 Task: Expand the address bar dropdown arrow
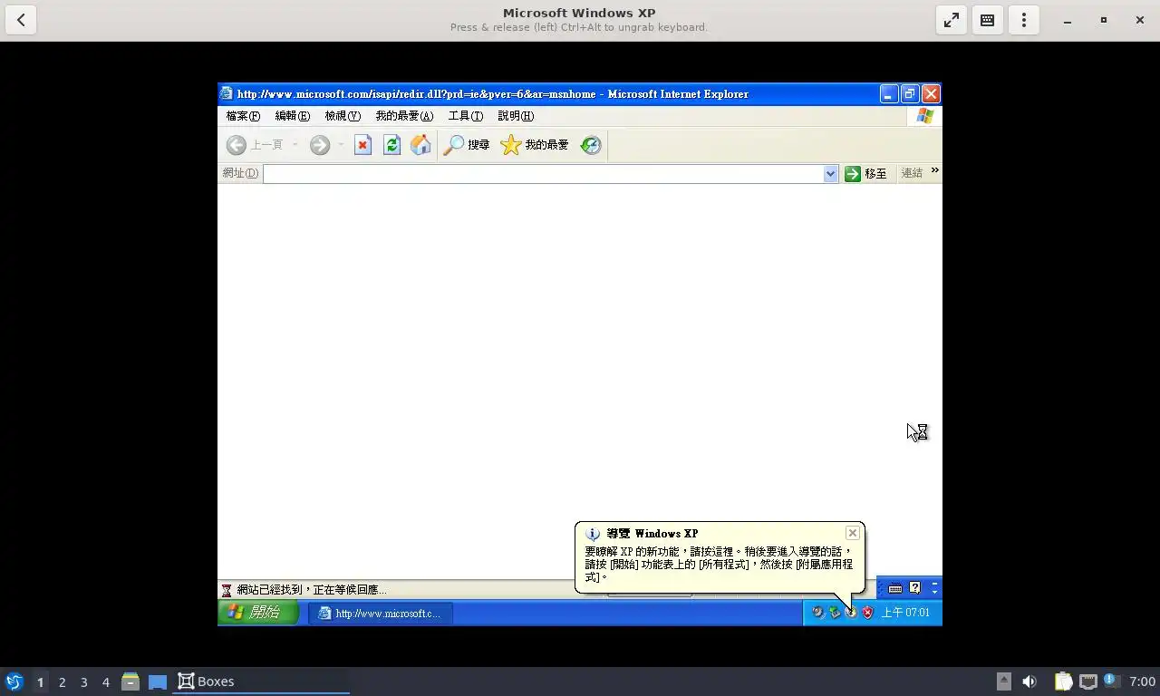[x=831, y=173]
